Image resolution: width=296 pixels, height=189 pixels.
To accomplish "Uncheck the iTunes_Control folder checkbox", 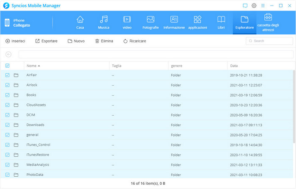I will pyautogui.click(x=7, y=145).
